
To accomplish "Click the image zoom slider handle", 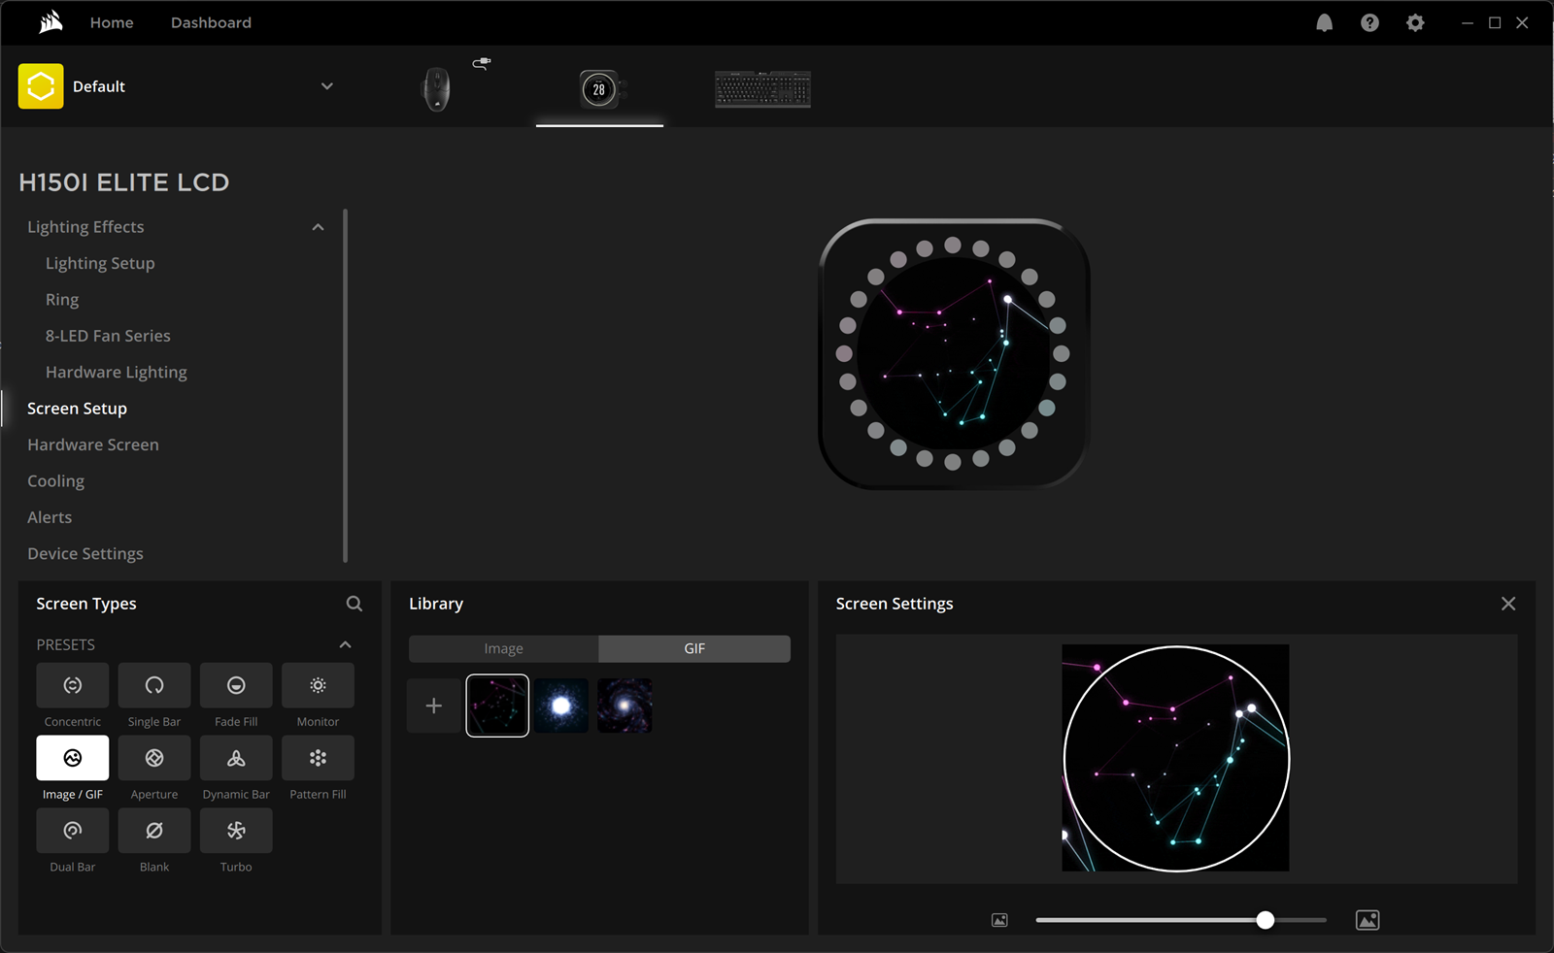I will pyautogui.click(x=1265, y=920).
